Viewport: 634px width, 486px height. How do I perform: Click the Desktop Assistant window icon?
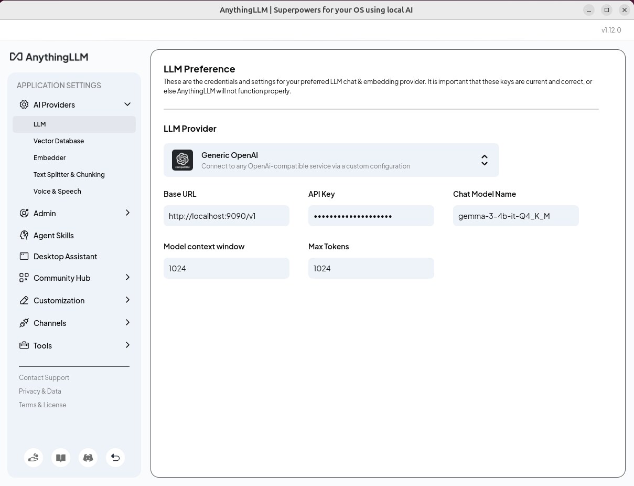(x=24, y=256)
